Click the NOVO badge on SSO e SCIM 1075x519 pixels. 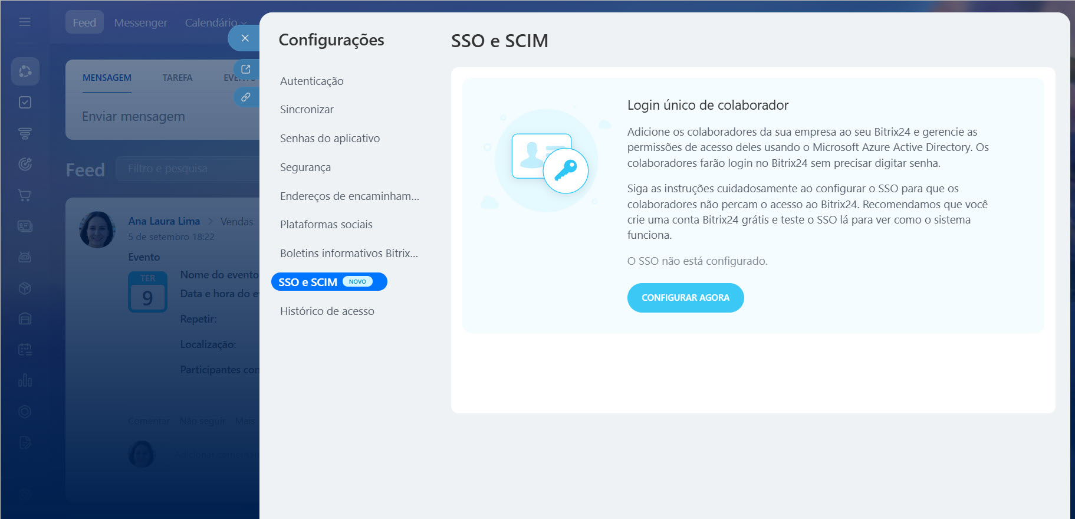tap(357, 281)
